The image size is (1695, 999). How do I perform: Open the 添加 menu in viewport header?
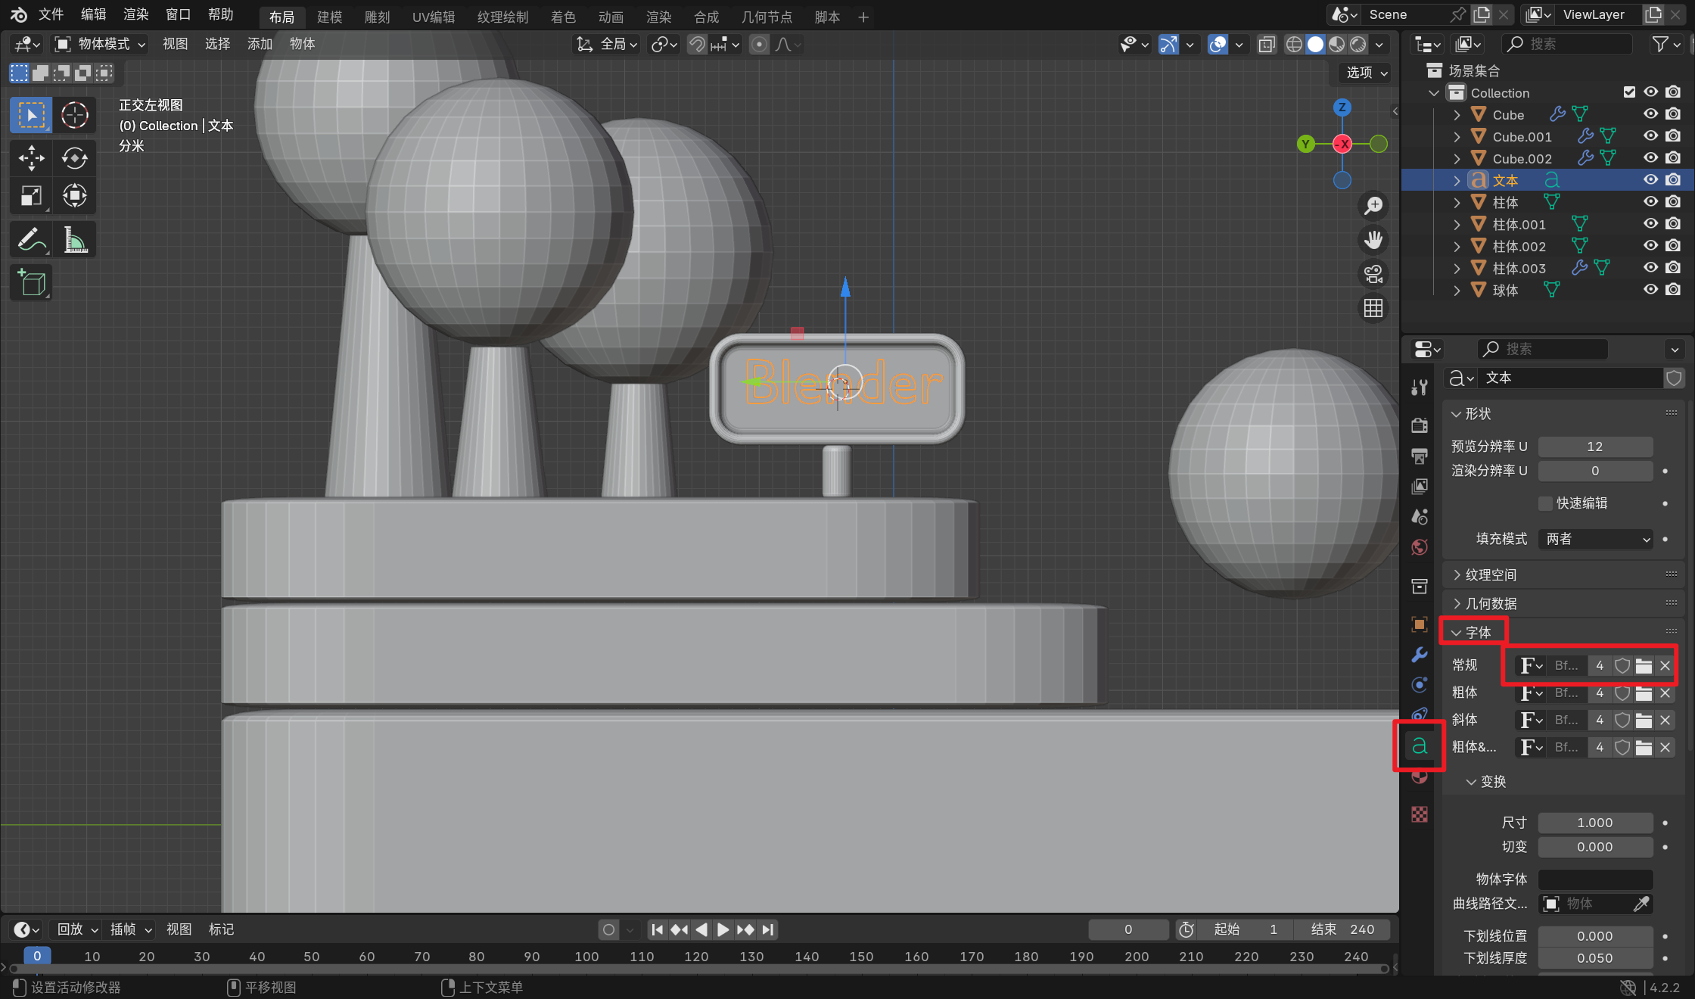click(x=260, y=44)
